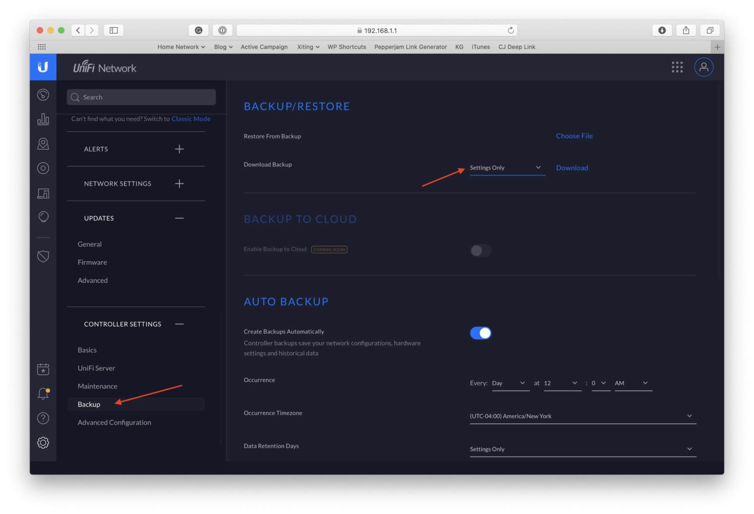Open the Data Retention Days dropdown
Image resolution: width=754 pixels, height=514 pixels.
(x=583, y=449)
